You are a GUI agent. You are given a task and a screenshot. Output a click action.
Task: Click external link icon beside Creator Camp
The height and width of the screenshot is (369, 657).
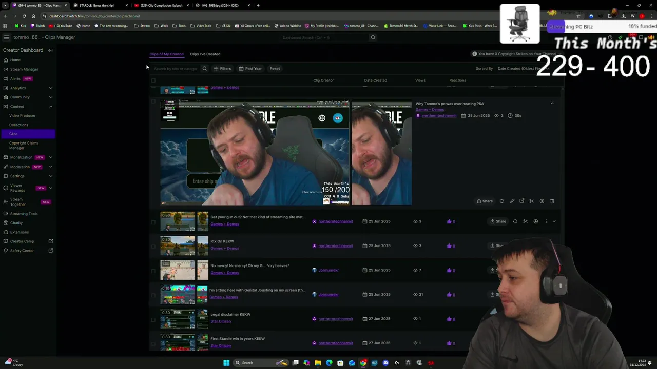click(51, 241)
